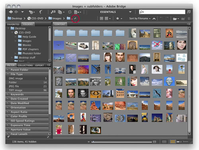Switch to compact mode icon
Viewport: 199px width, 150px height.
[x=189, y=12]
